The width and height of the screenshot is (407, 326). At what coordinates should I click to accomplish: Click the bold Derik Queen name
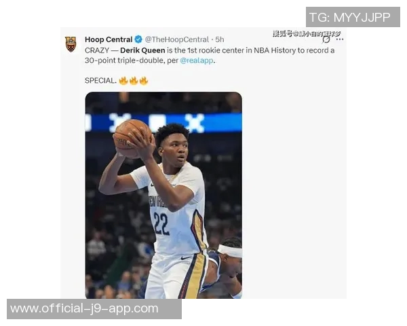(142, 50)
